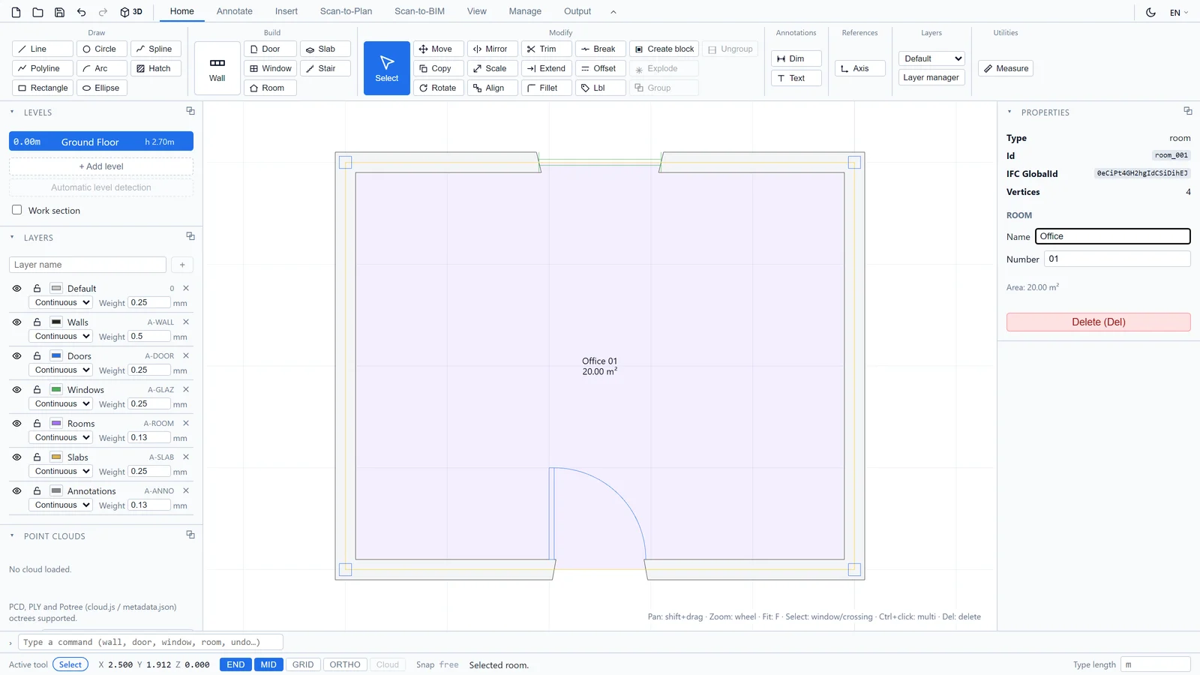Open the Manage tab
The image size is (1200, 675).
click(525, 11)
